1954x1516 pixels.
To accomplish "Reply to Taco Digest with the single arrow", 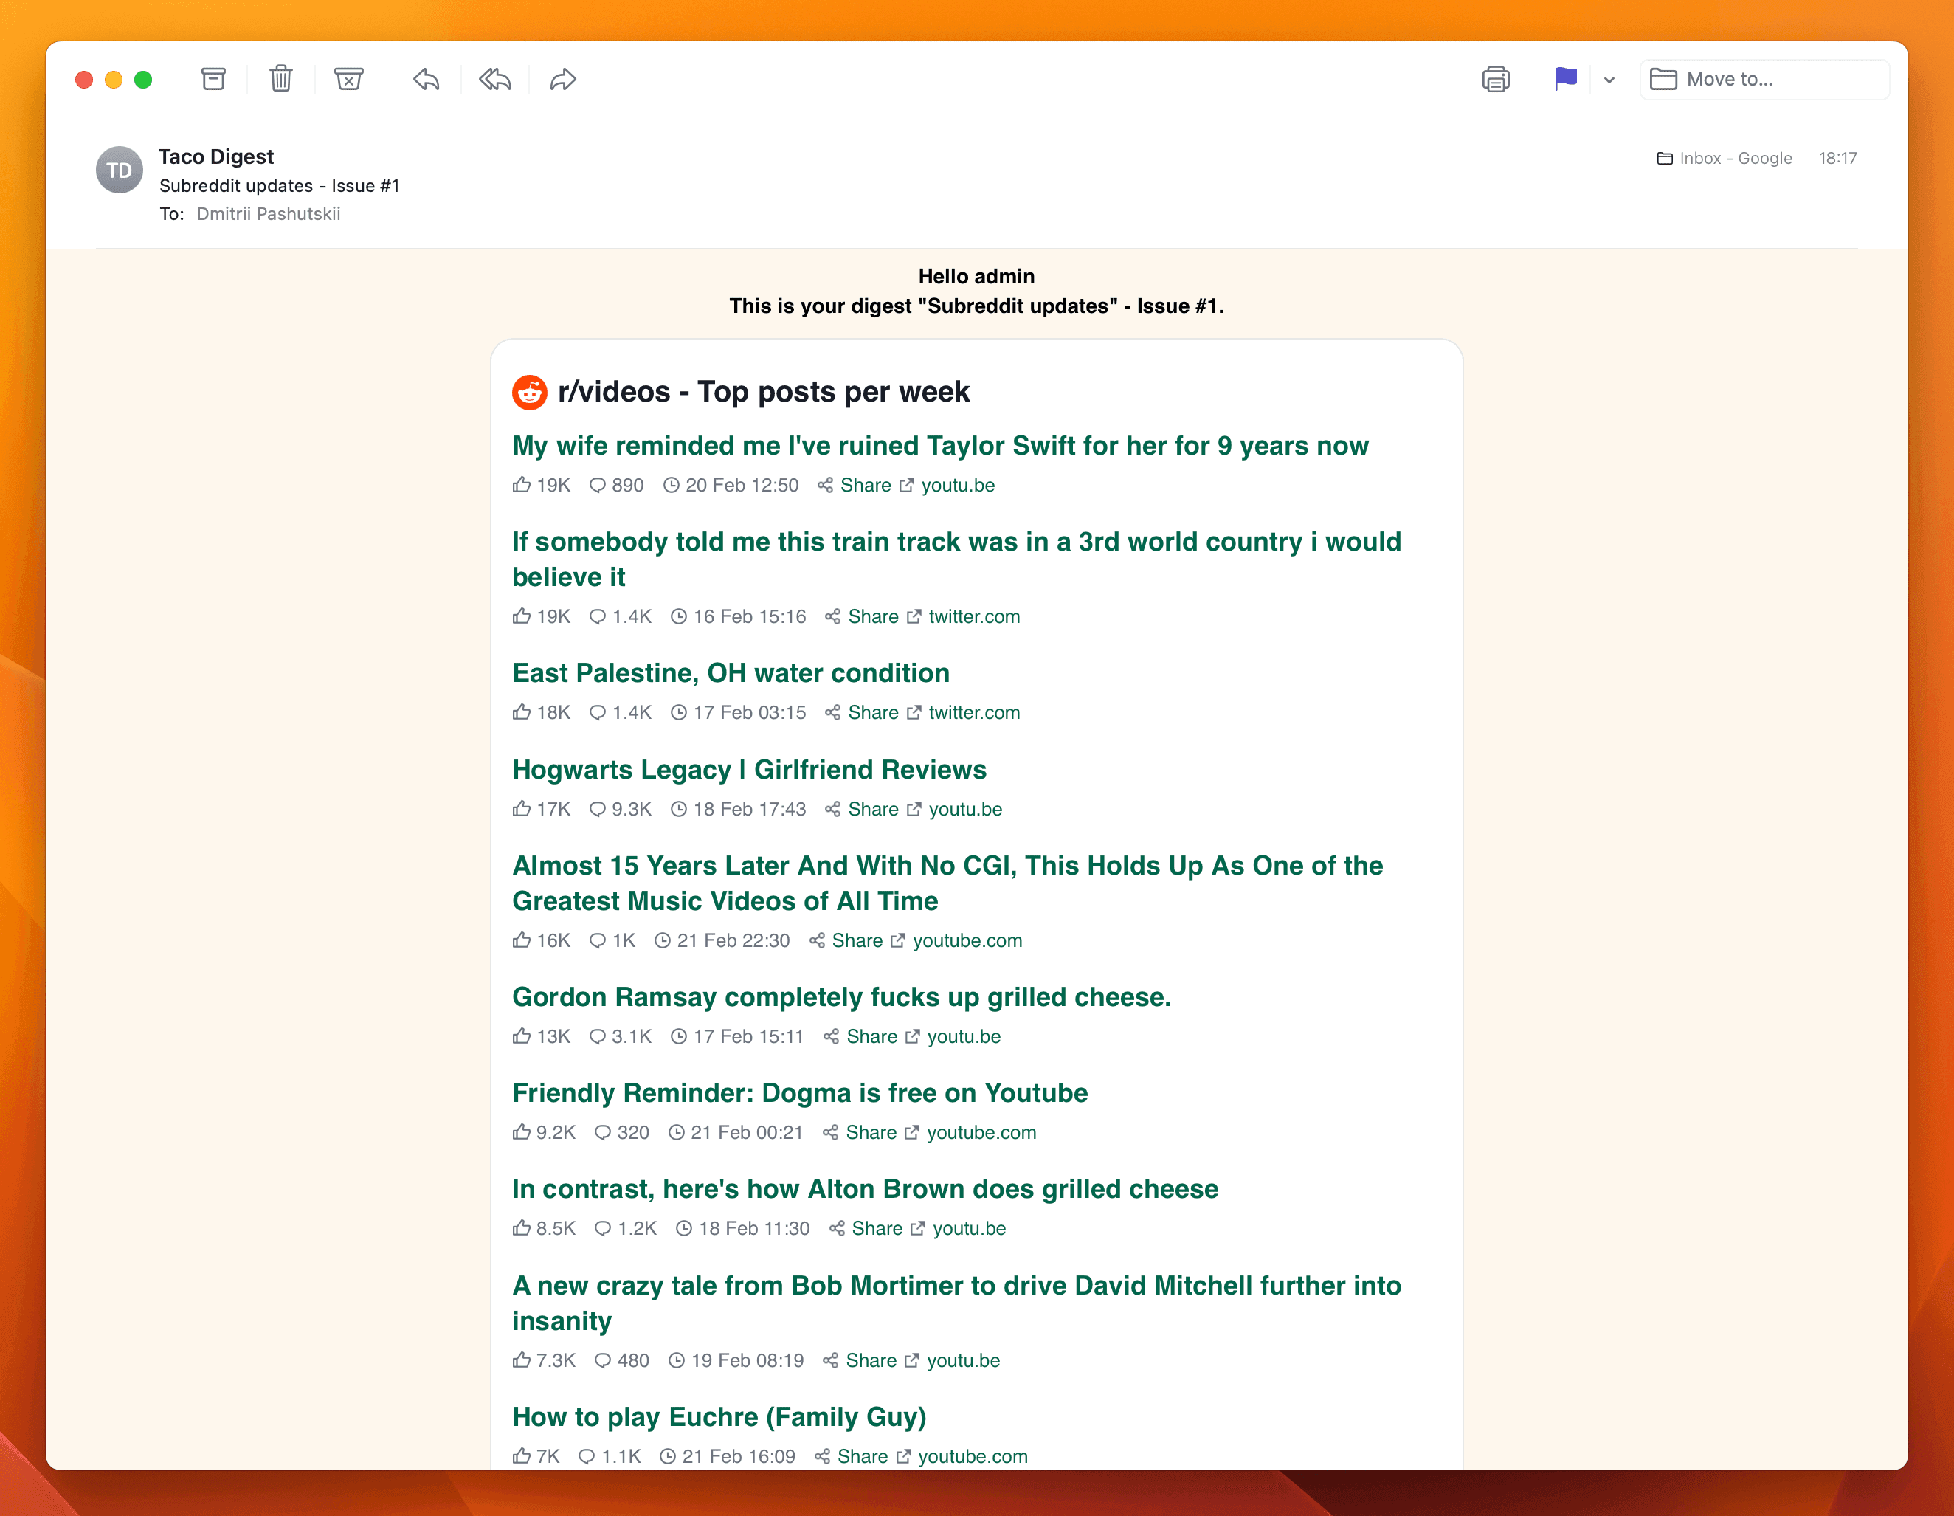I will tap(427, 79).
